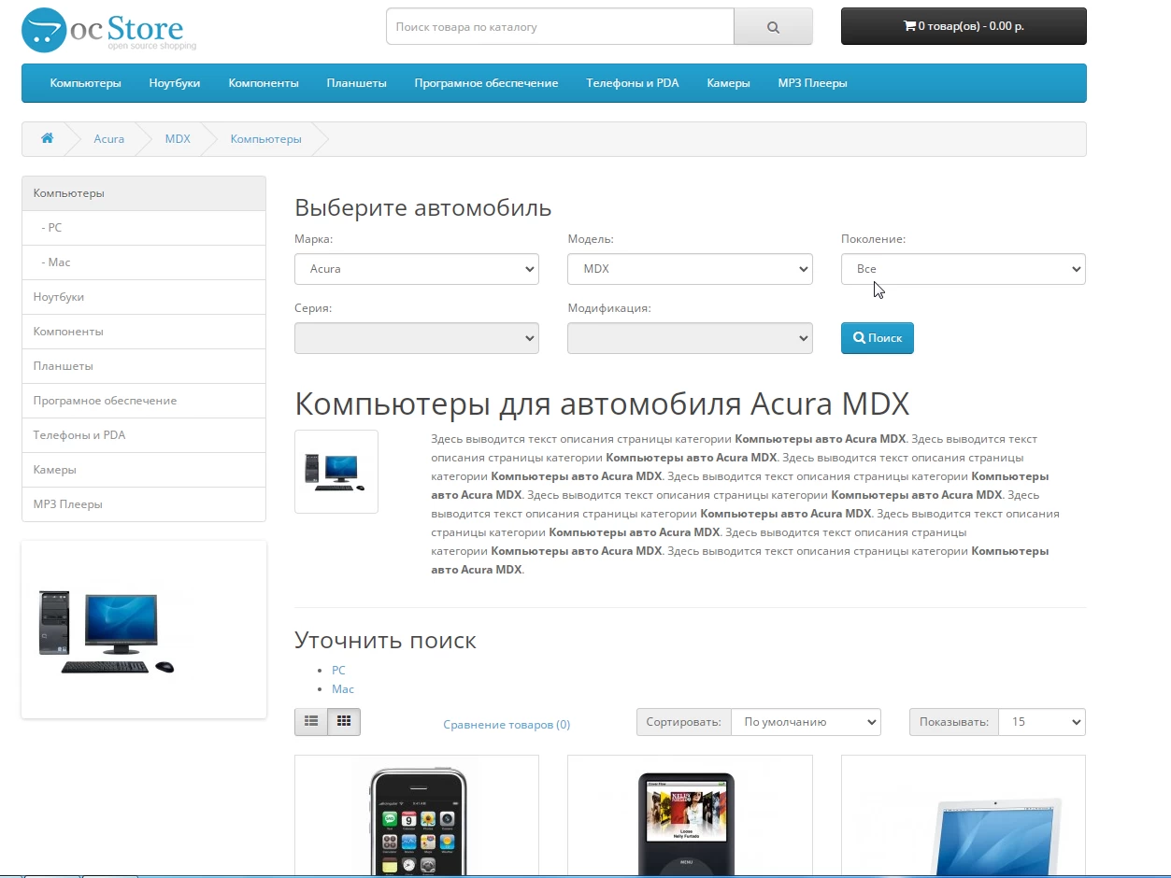This screenshot has height=878, width=1171.
Task: Select Ноутбуки in the sidebar category list
Action: click(x=144, y=297)
